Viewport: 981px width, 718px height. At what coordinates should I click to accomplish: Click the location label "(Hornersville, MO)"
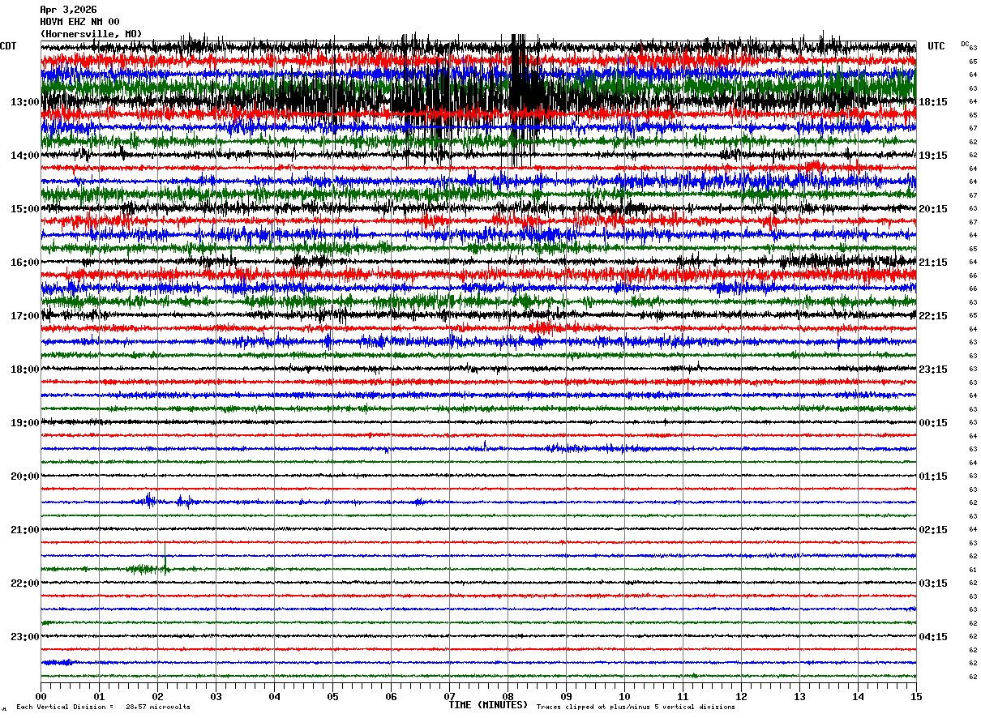click(x=91, y=34)
